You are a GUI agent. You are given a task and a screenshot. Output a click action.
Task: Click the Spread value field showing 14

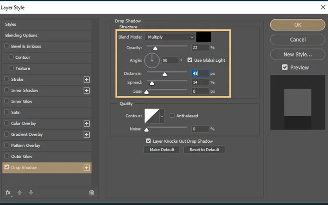(x=200, y=82)
